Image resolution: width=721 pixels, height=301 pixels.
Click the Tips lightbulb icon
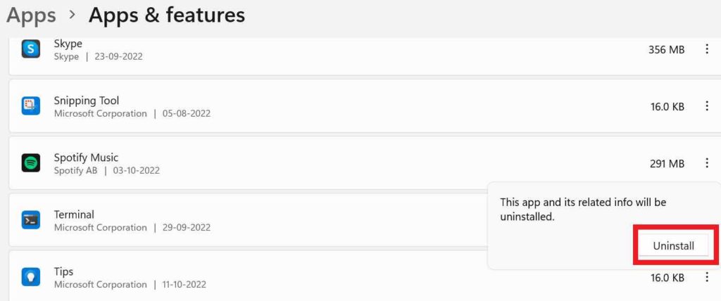[31, 277]
